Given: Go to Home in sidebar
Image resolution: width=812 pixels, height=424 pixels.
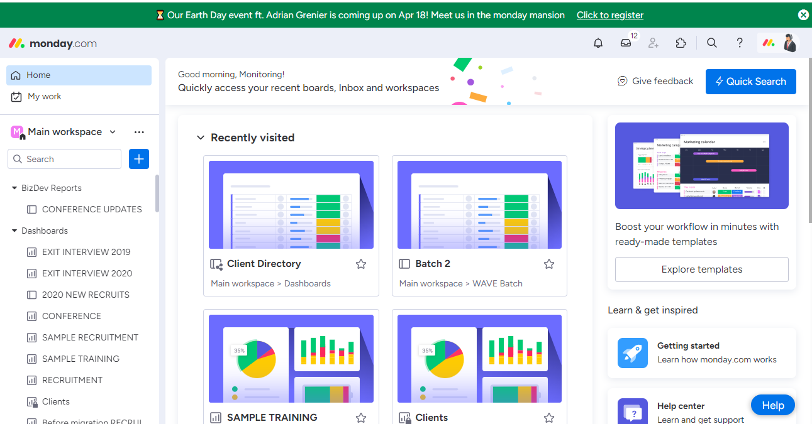Looking at the screenshot, I should [79, 75].
